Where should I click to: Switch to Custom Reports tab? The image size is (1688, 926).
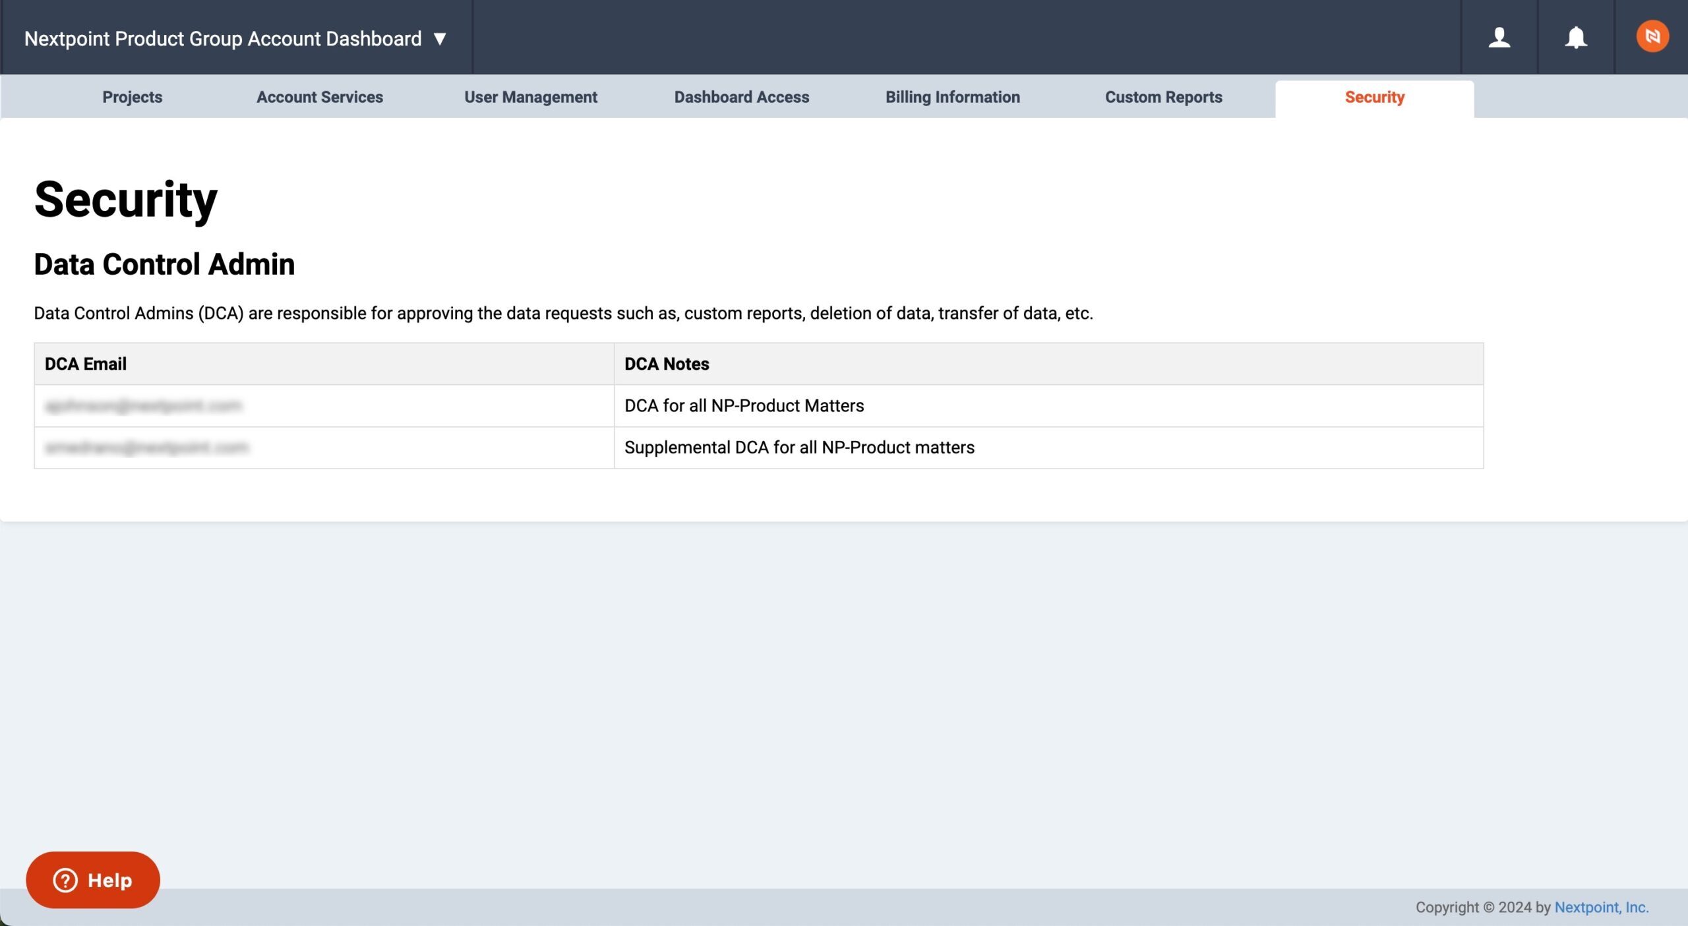1163,97
